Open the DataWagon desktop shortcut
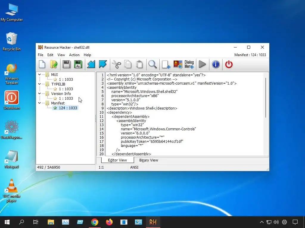The image size is (305, 228). (x=12, y=129)
